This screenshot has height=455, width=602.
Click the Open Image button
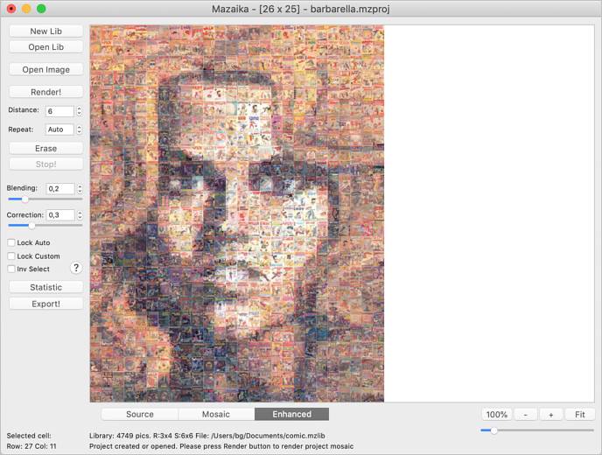45,69
